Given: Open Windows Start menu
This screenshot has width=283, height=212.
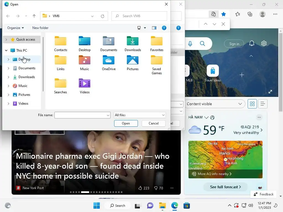Looking at the screenshot, I should (x=96, y=205).
